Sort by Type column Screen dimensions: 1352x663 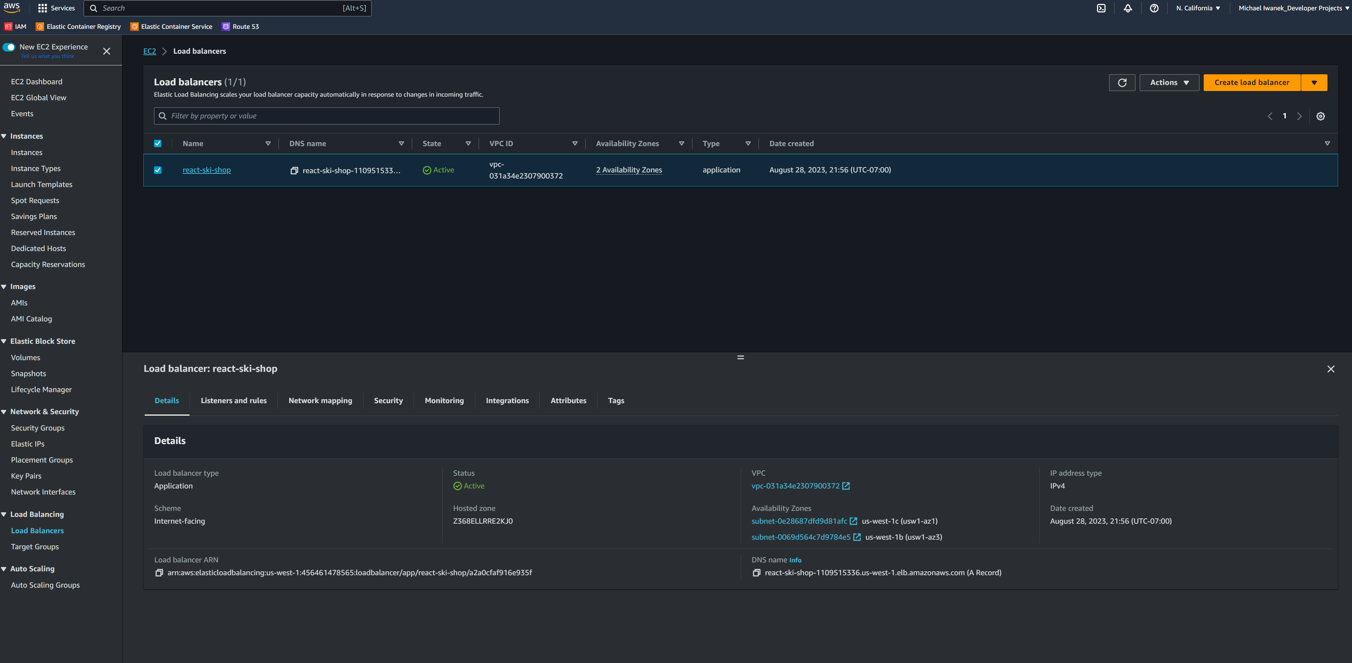(748, 143)
